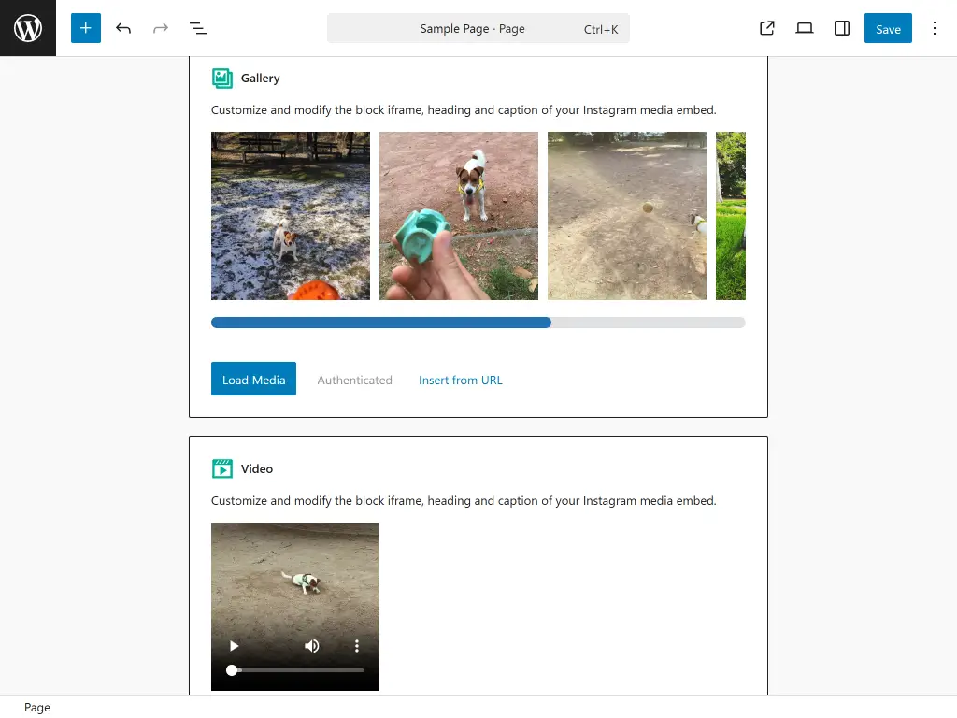Select the second gallery thumbnail

[x=458, y=216]
